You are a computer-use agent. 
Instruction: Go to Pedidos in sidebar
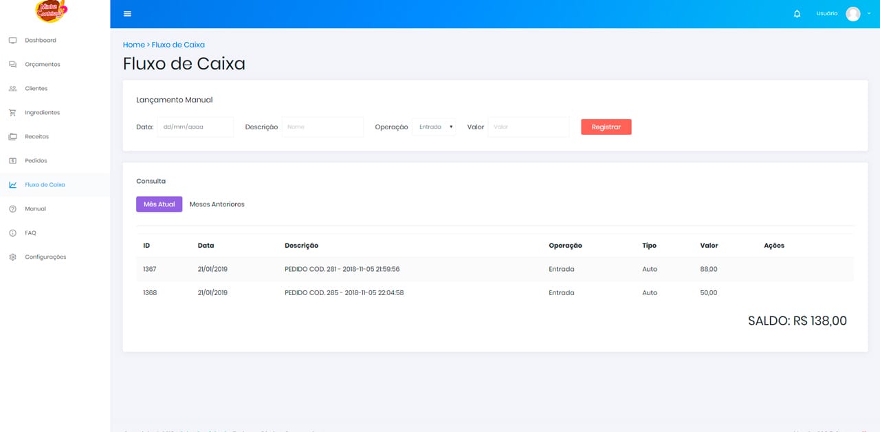click(36, 161)
